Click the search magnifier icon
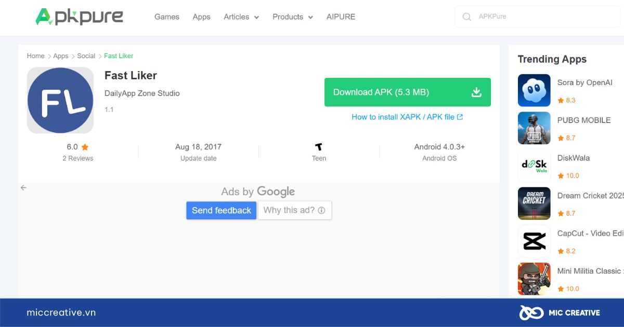624x327 pixels. [x=467, y=16]
